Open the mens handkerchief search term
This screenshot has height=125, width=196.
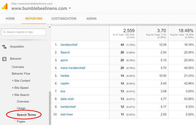(73, 68)
